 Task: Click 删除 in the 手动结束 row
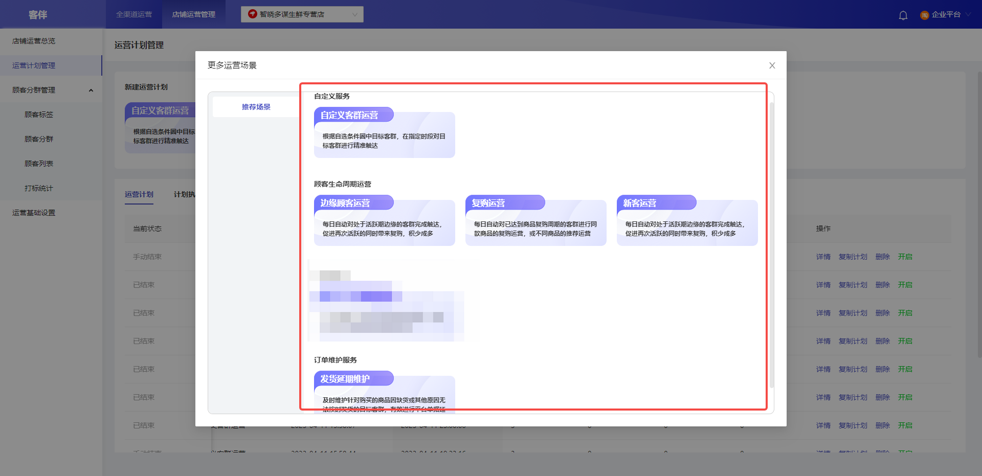coord(883,257)
